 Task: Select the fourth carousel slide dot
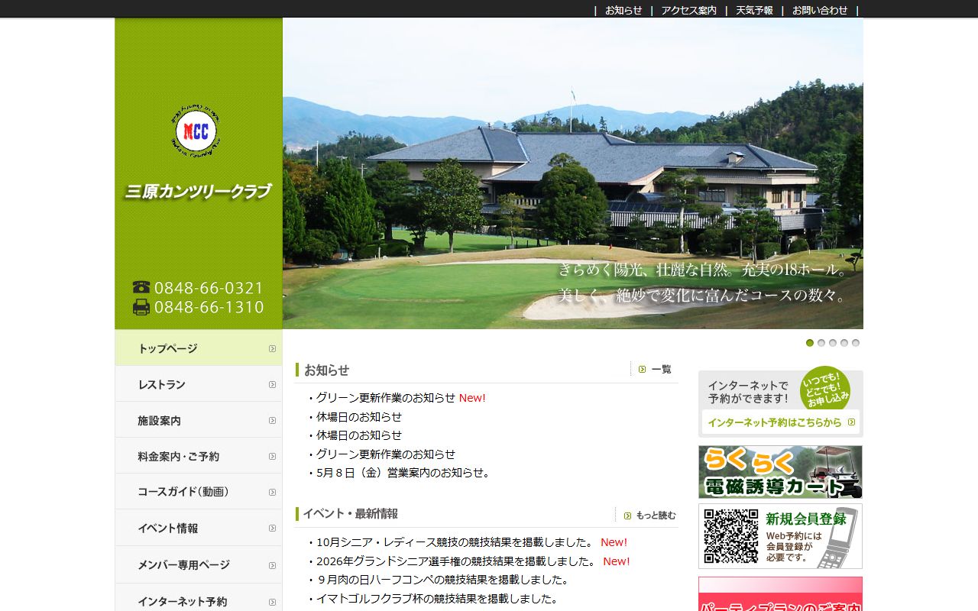[x=844, y=343]
